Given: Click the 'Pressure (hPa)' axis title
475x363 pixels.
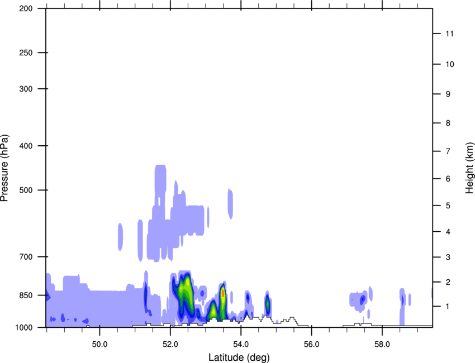Looking at the screenshot, I should click(x=4, y=168).
